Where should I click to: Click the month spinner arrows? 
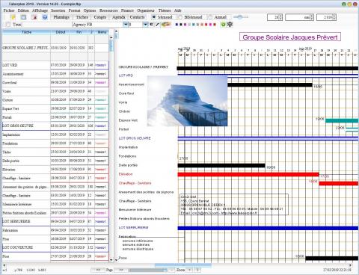click(x=312, y=17)
